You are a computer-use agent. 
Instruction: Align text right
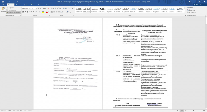point(56,12)
